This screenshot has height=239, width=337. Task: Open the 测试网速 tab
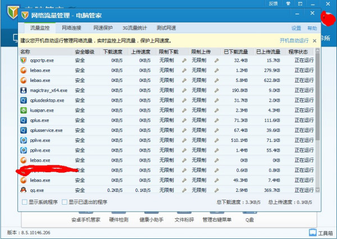point(166,28)
